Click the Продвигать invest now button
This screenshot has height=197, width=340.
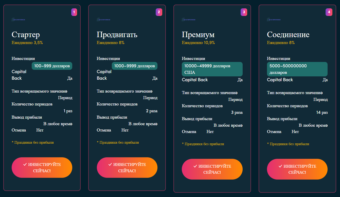127,167
